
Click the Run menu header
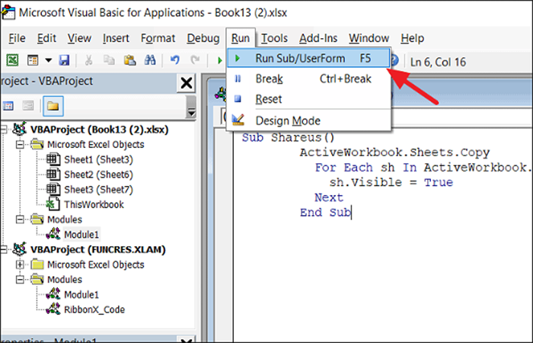click(241, 38)
